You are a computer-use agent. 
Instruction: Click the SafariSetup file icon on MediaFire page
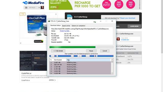[70, 17]
